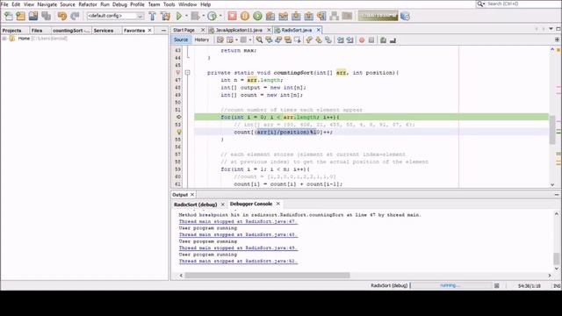Open the RadixSort.java:47 stopped thread link

coord(238,221)
